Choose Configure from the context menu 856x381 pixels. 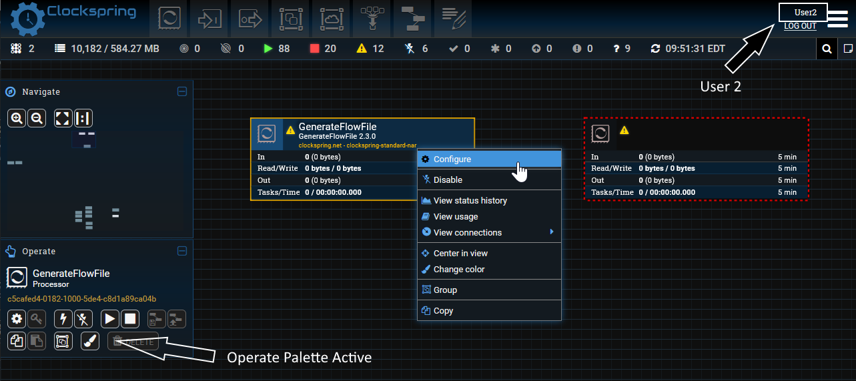[x=489, y=159]
